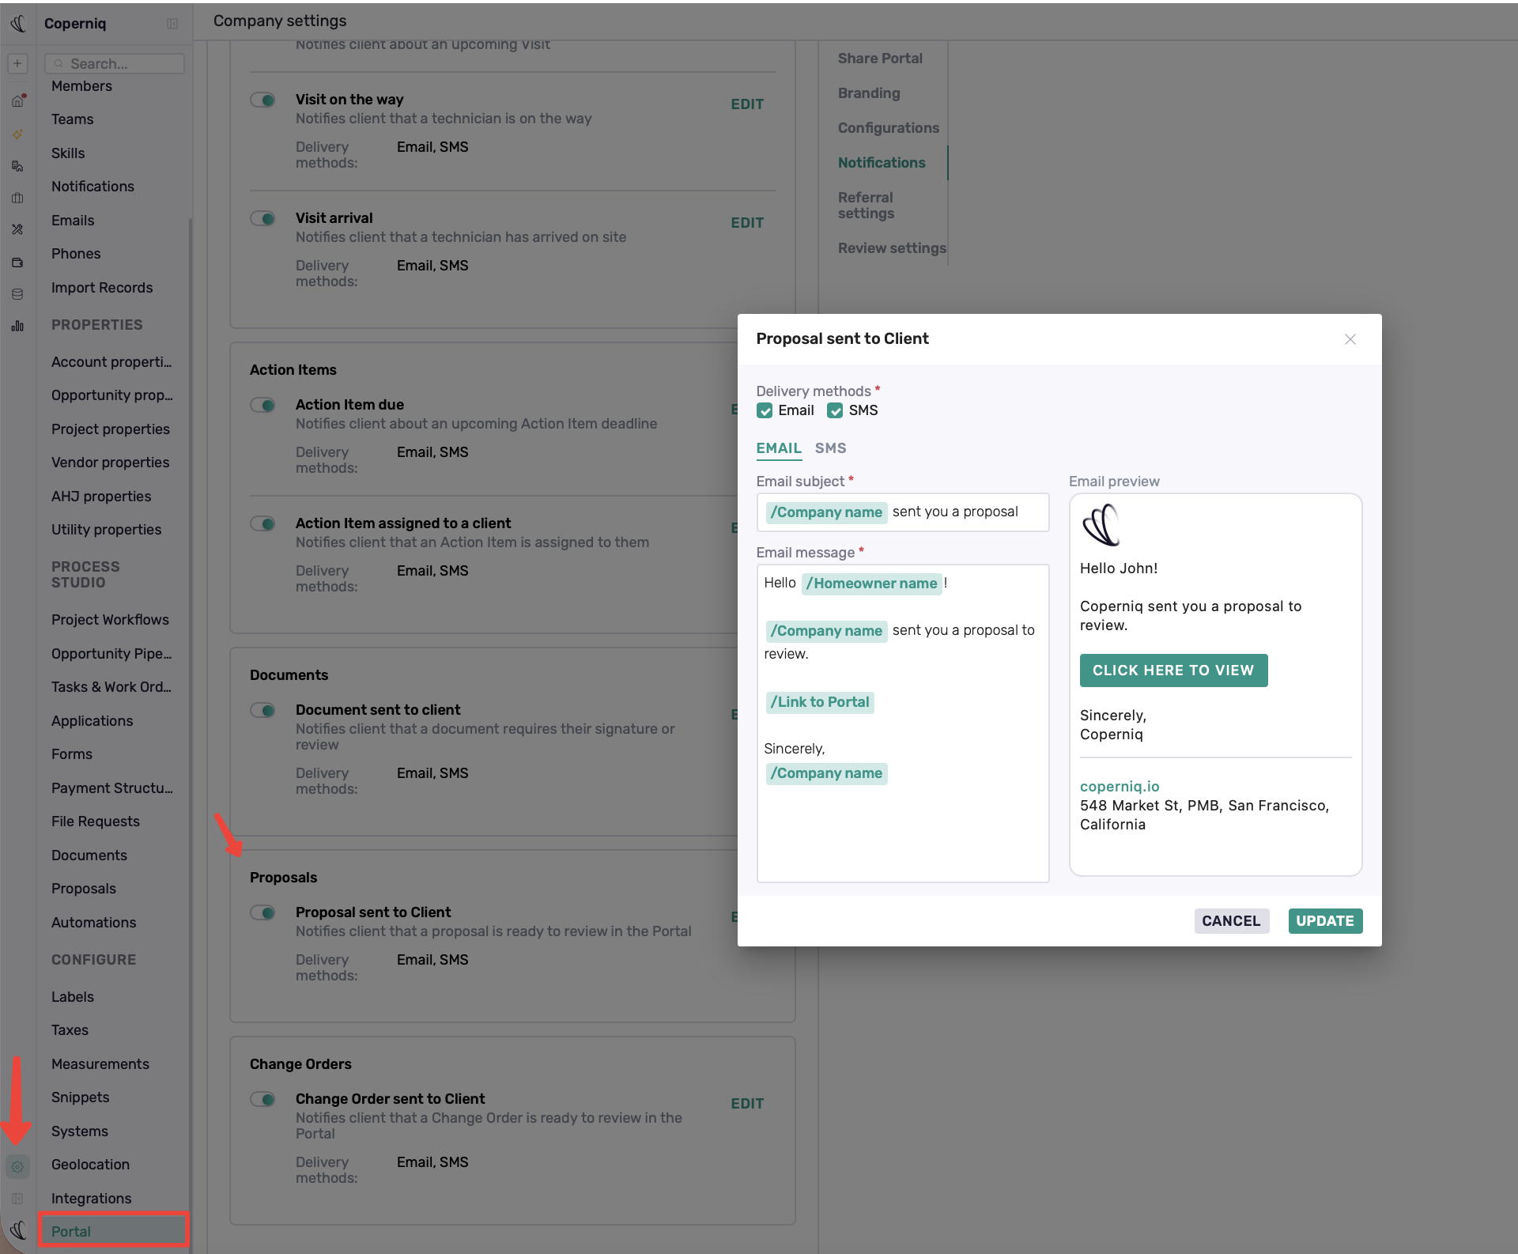Toggle Action Item assigned to a client switch

262,523
